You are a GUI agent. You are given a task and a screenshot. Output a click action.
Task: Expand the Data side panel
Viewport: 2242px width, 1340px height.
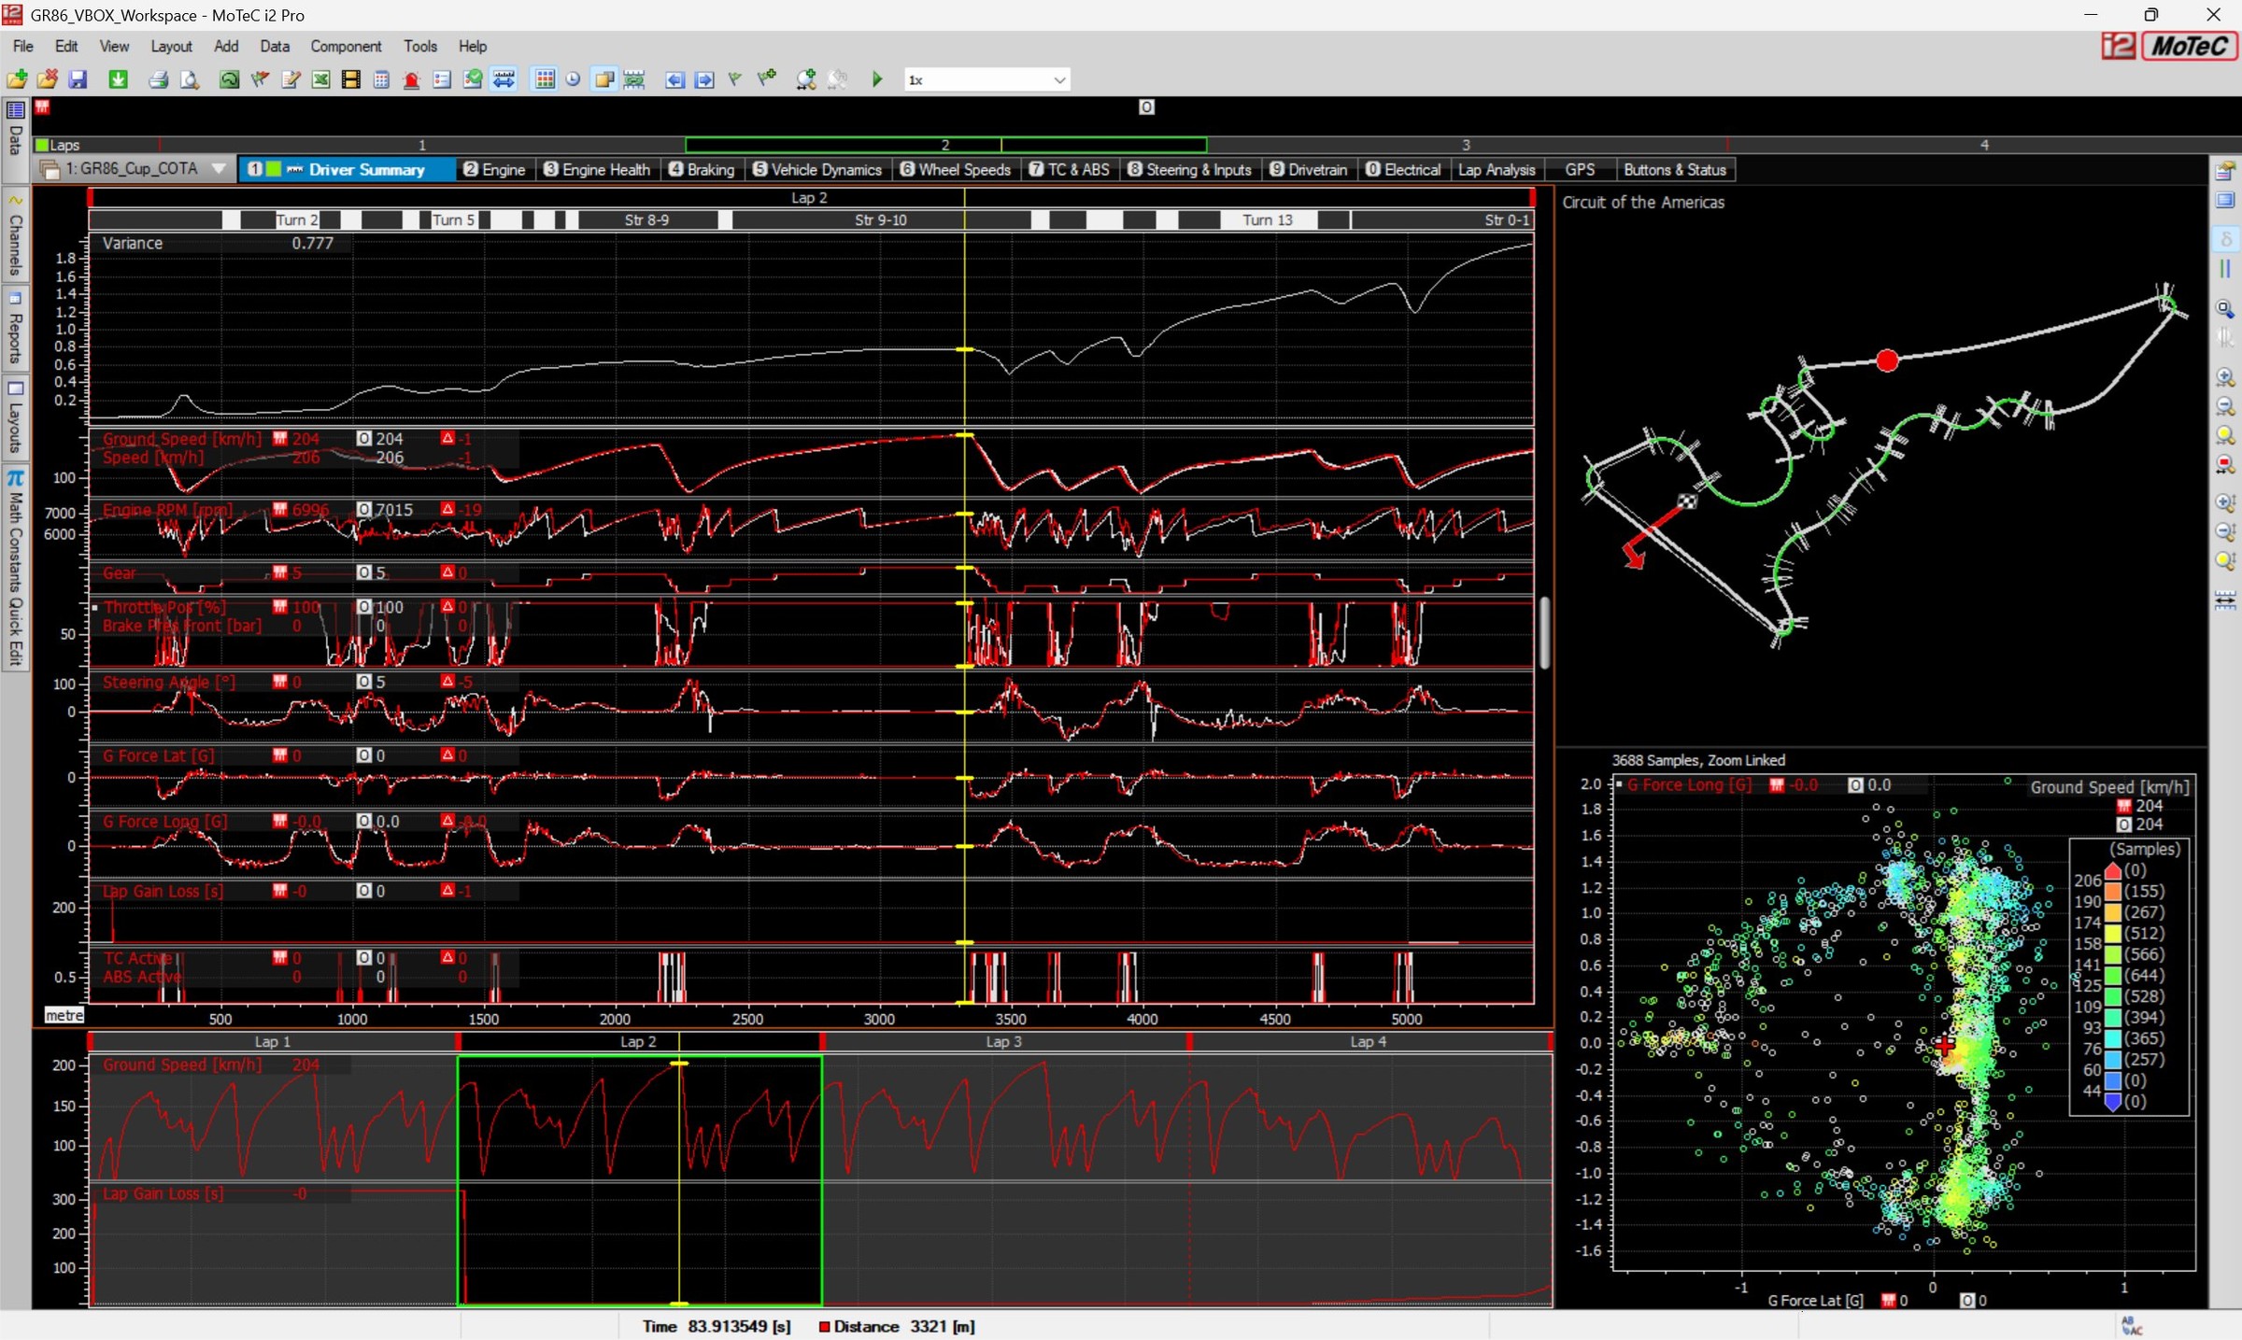[x=15, y=140]
